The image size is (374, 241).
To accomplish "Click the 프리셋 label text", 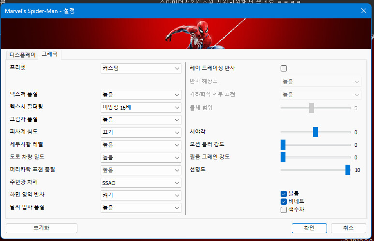I will pos(17,68).
